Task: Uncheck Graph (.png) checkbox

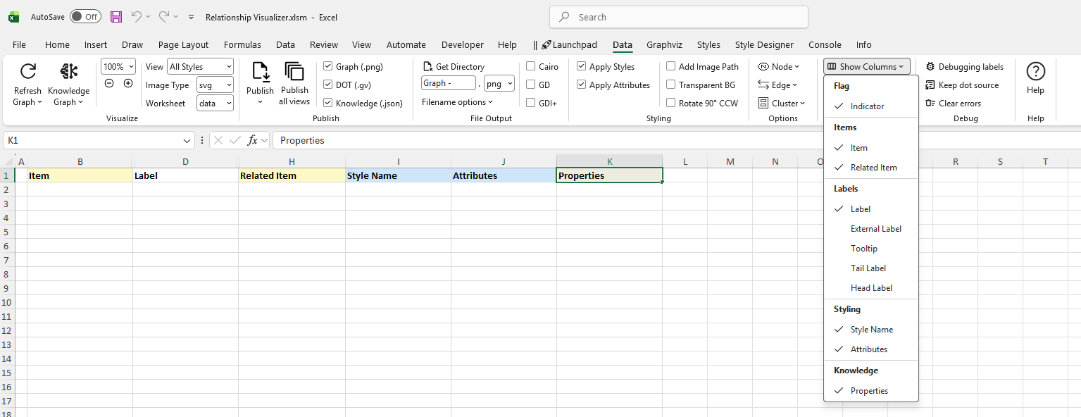Action: (x=327, y=67)
